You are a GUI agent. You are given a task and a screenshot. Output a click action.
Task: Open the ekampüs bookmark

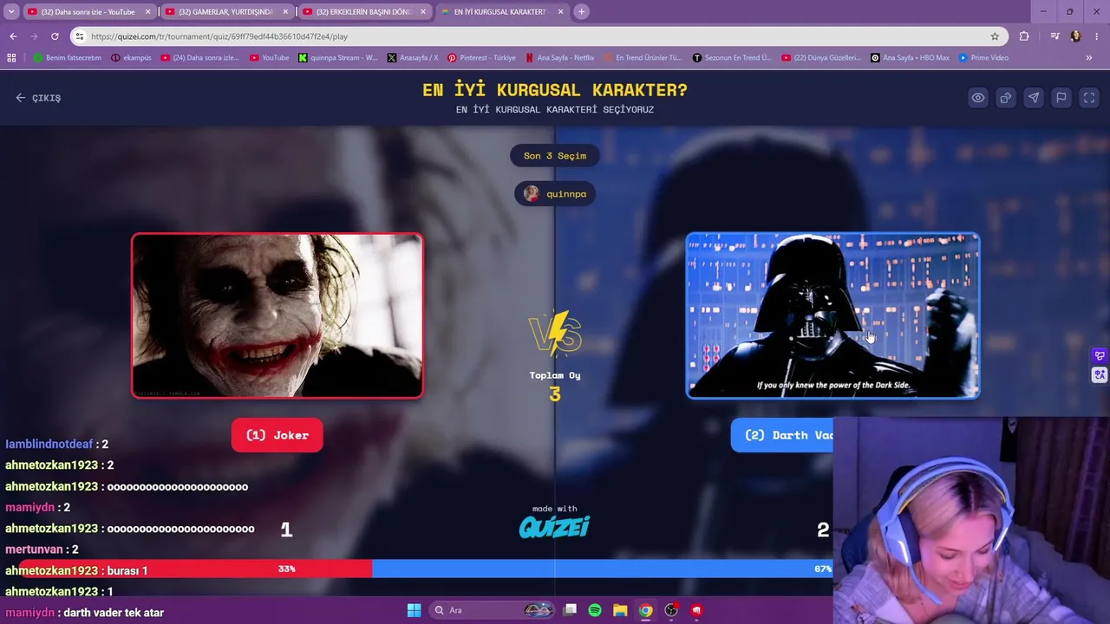point(131,58)
